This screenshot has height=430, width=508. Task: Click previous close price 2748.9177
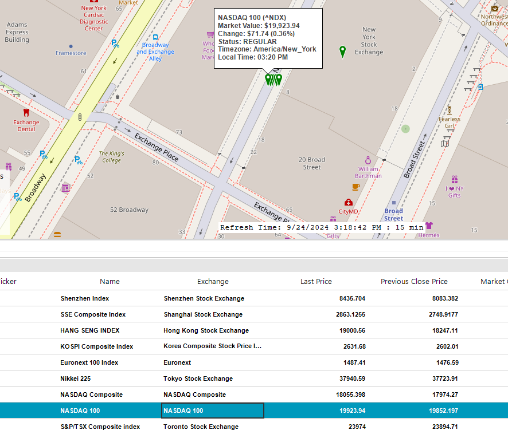click(444, 314)
